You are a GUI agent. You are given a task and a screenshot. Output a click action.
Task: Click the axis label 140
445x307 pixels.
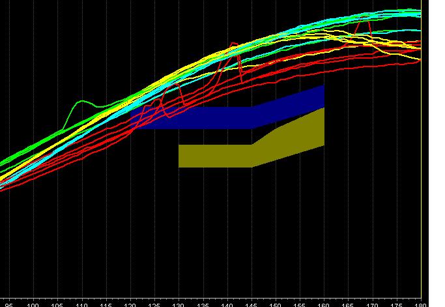pyautogui.click(x=227, y=305)
